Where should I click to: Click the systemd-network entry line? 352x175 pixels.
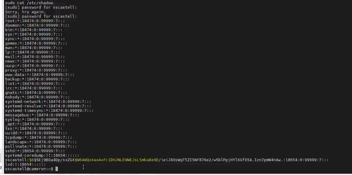(48, 102)
